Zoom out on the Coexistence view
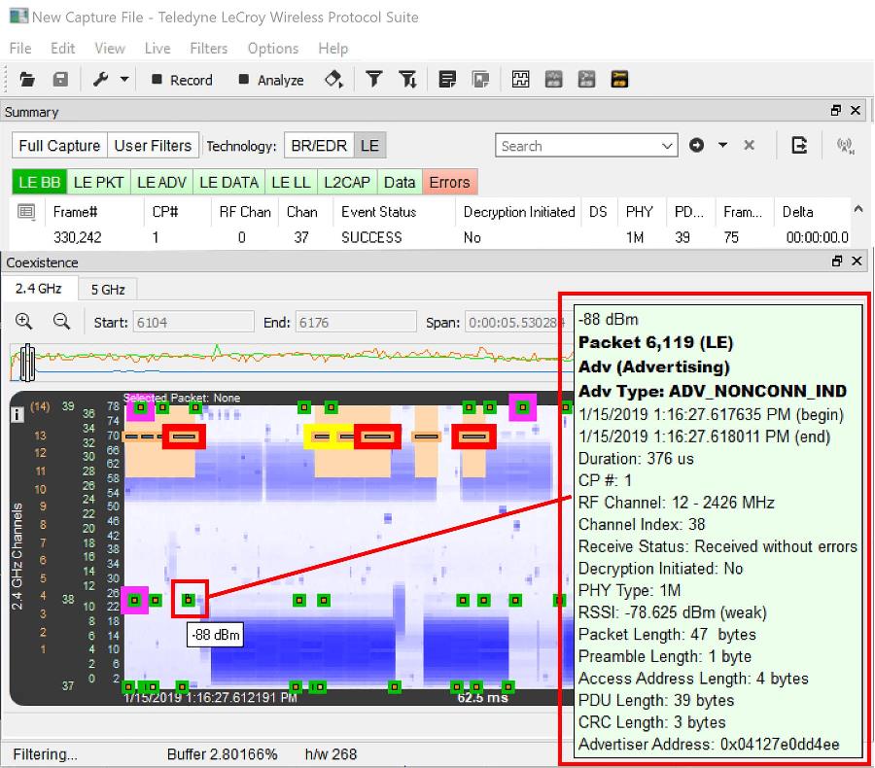 point(60,322)
